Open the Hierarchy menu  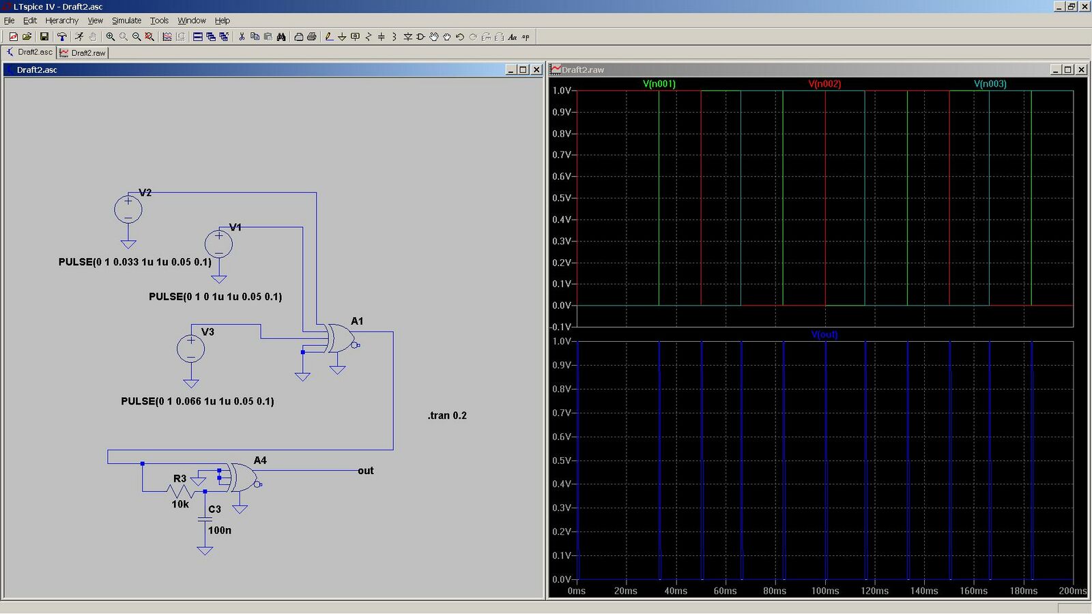(61, 20)
